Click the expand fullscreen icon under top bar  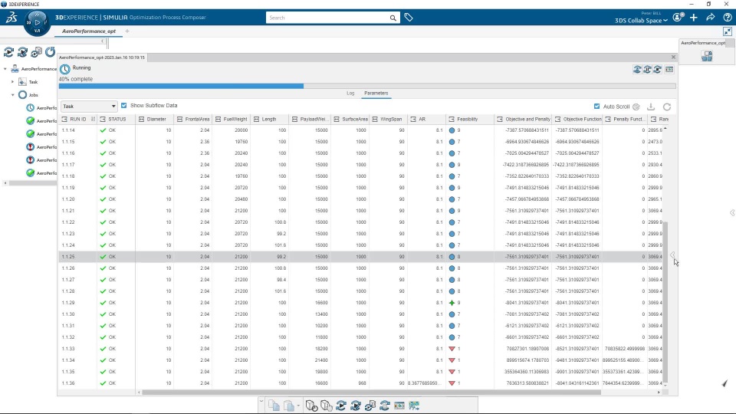pos(727,31)
